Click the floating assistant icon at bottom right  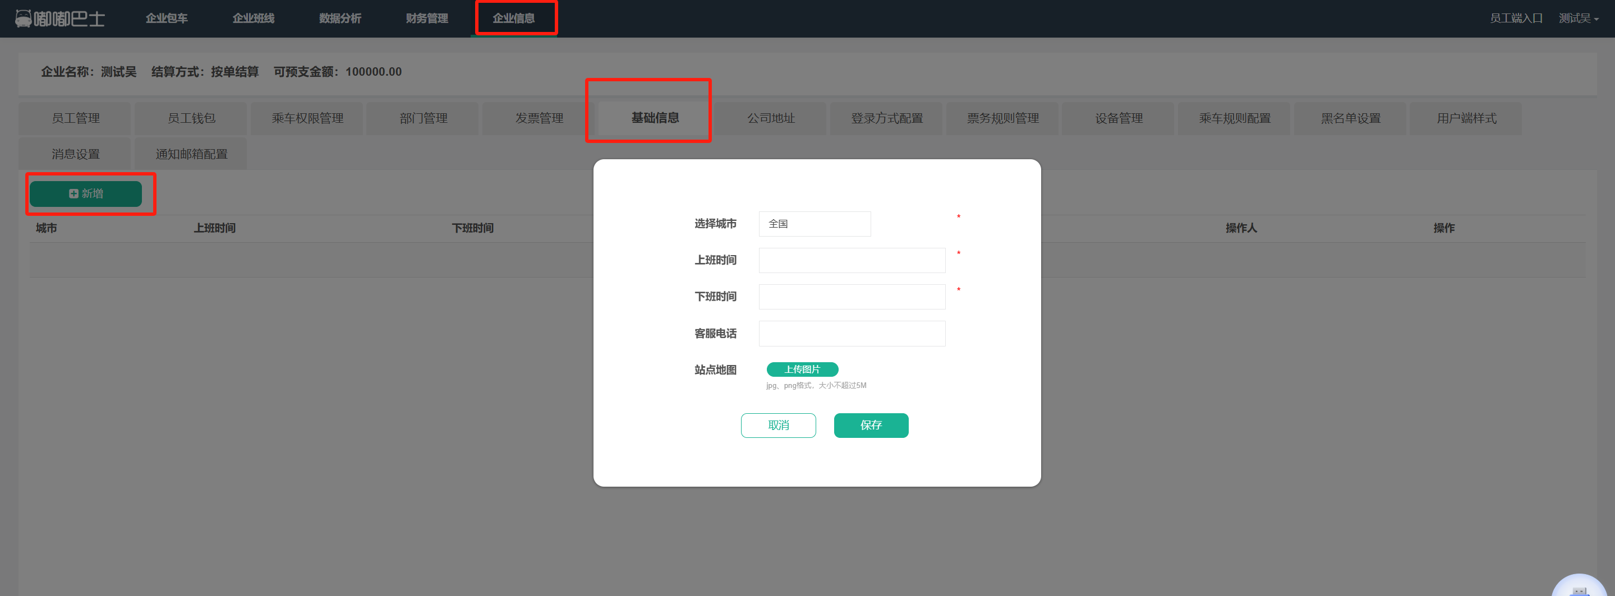[x=1579, y=587]
